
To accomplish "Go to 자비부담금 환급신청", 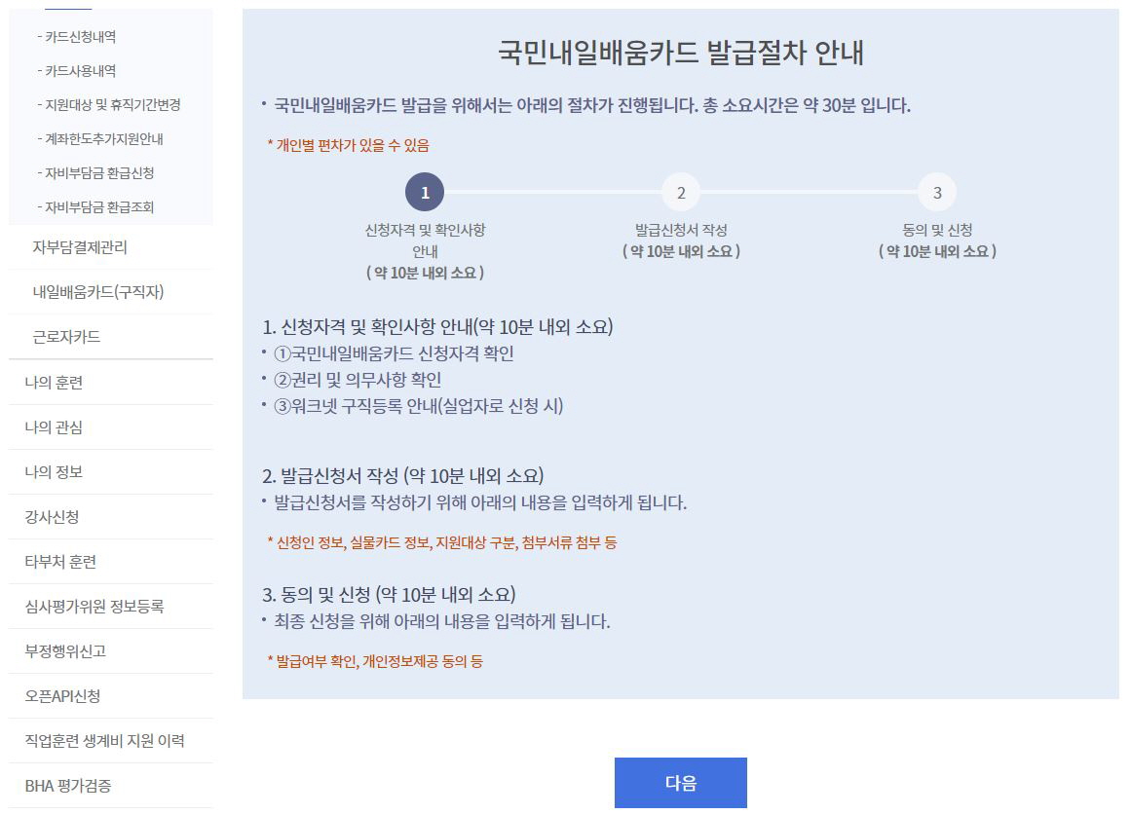I will click(95, 173).
